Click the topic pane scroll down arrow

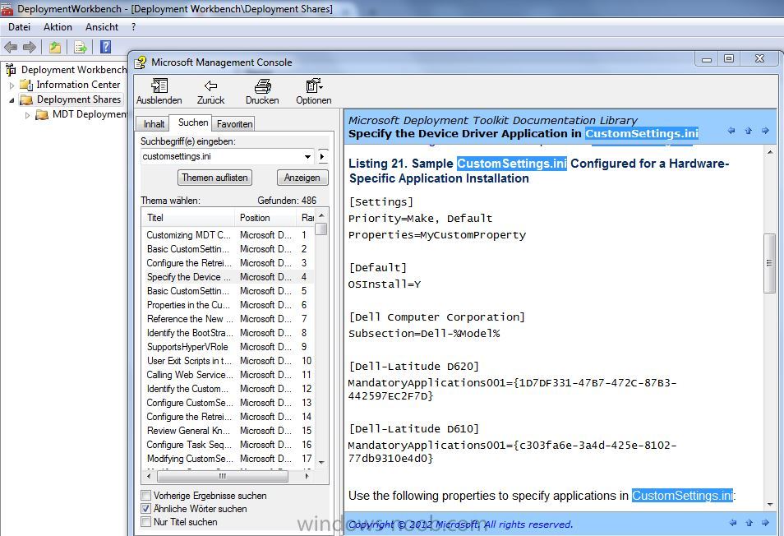point(770,505)
